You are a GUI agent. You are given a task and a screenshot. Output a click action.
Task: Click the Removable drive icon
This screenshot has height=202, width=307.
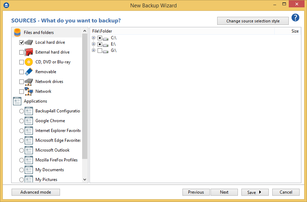pos(28,71)
